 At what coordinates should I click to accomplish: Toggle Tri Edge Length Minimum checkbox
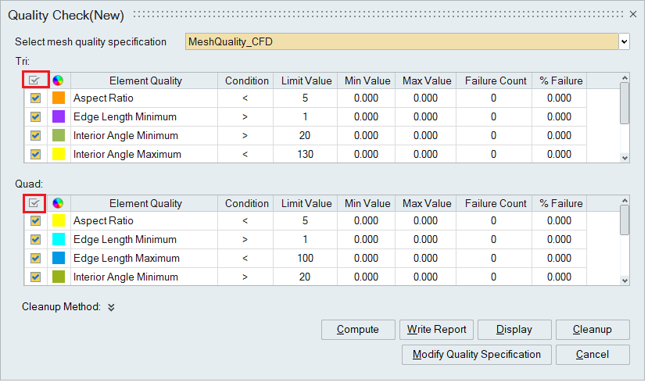click(34, 117)
